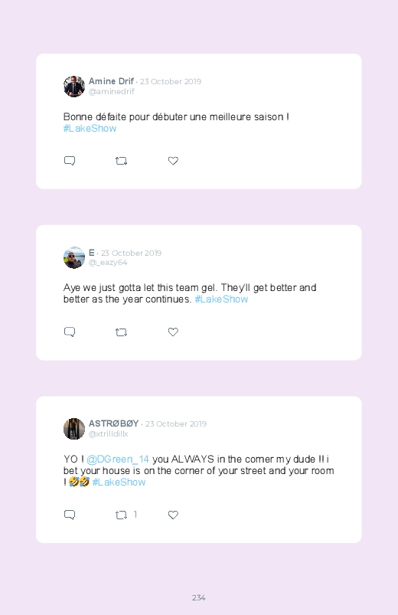Image resolution: width=398 pixels, height=615 pixels.
Task: Reply to E's team gel tweet
Action: coord(70,332)
